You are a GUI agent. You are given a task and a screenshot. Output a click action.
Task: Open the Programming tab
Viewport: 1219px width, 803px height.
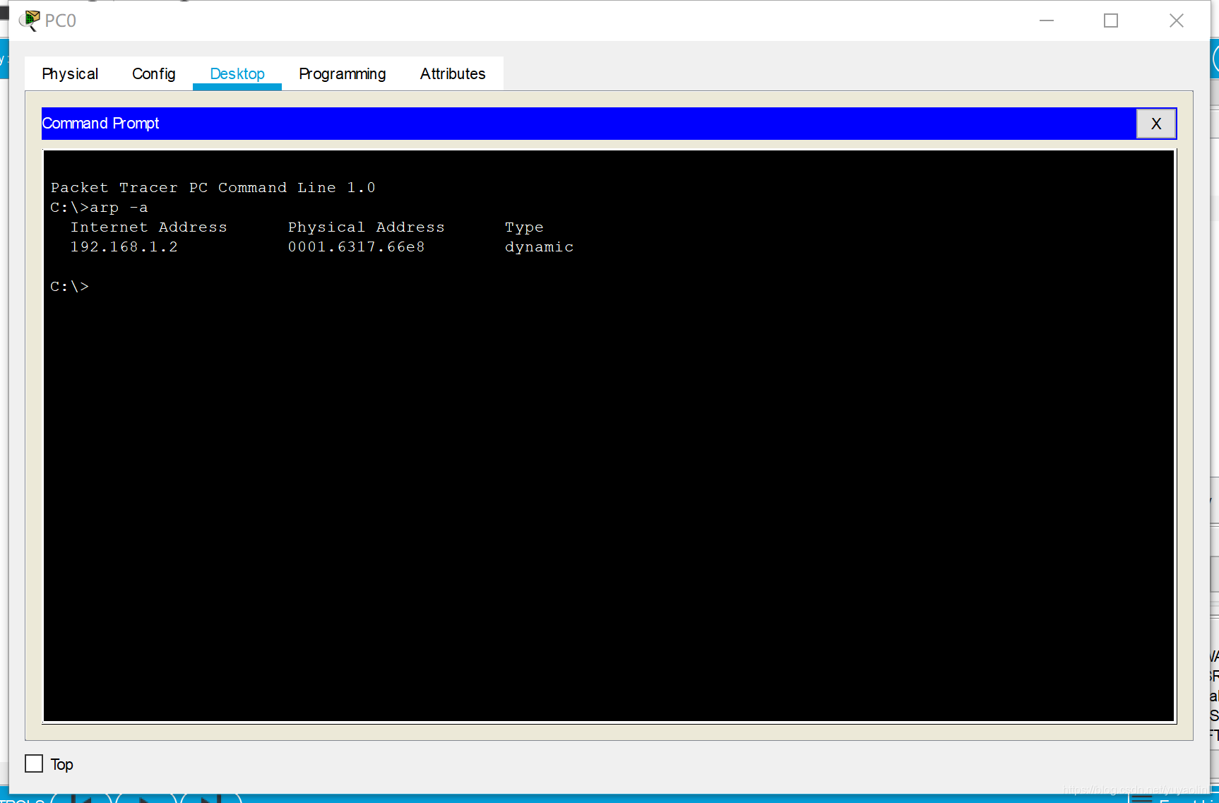tap(342, 73)
